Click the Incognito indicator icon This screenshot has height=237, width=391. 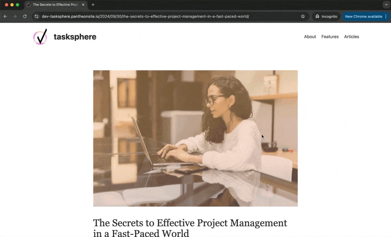pos(317,16)
